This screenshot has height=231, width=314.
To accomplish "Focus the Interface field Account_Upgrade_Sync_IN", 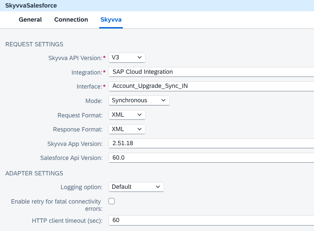I will click(x=211, y=86).
